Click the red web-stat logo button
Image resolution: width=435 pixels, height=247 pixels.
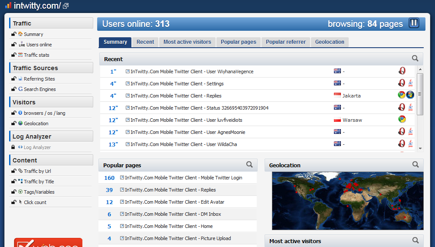click(48, 243)
